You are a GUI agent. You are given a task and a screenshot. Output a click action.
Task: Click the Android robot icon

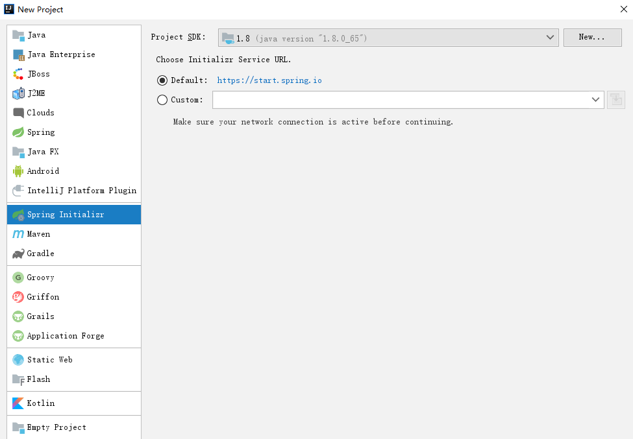tap(18, 171)
